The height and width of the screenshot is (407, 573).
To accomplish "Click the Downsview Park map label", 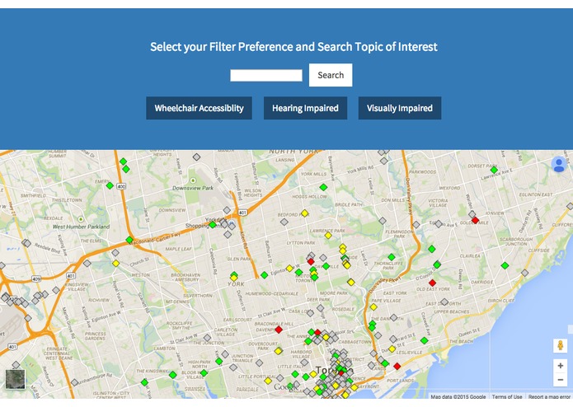I will (193, 188).
